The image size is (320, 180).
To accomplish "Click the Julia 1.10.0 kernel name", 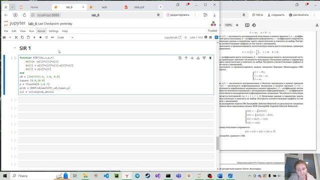I will [196, 37].
